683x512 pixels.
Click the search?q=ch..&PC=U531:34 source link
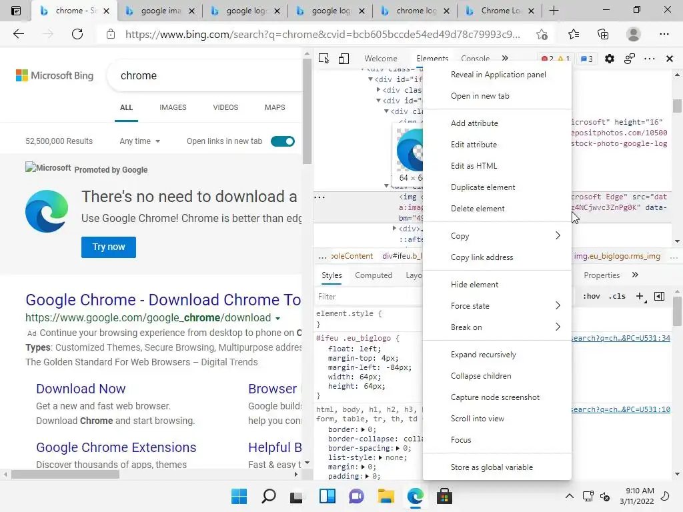pos(621,338)
